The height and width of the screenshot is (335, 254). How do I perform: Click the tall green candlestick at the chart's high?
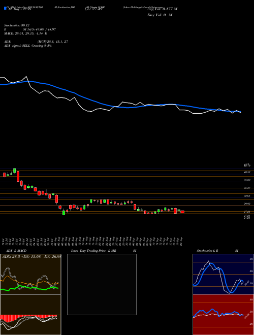15,171
